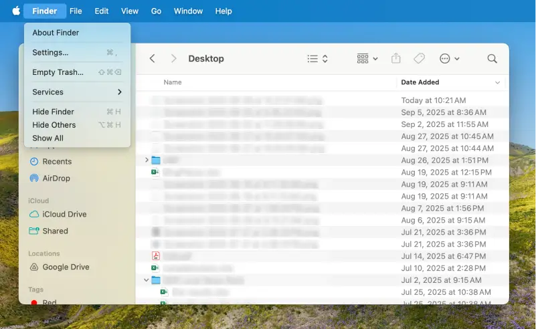Click the Finder back arrow

point(152,59)
